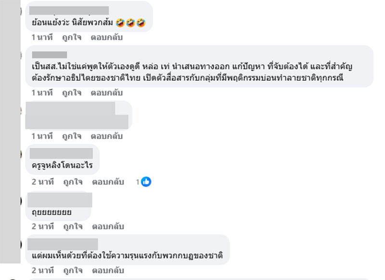
Task: Open the '2 นาที' timestamp under 'ครูจูหลิงโดนอะไร'
Action: 42,182
